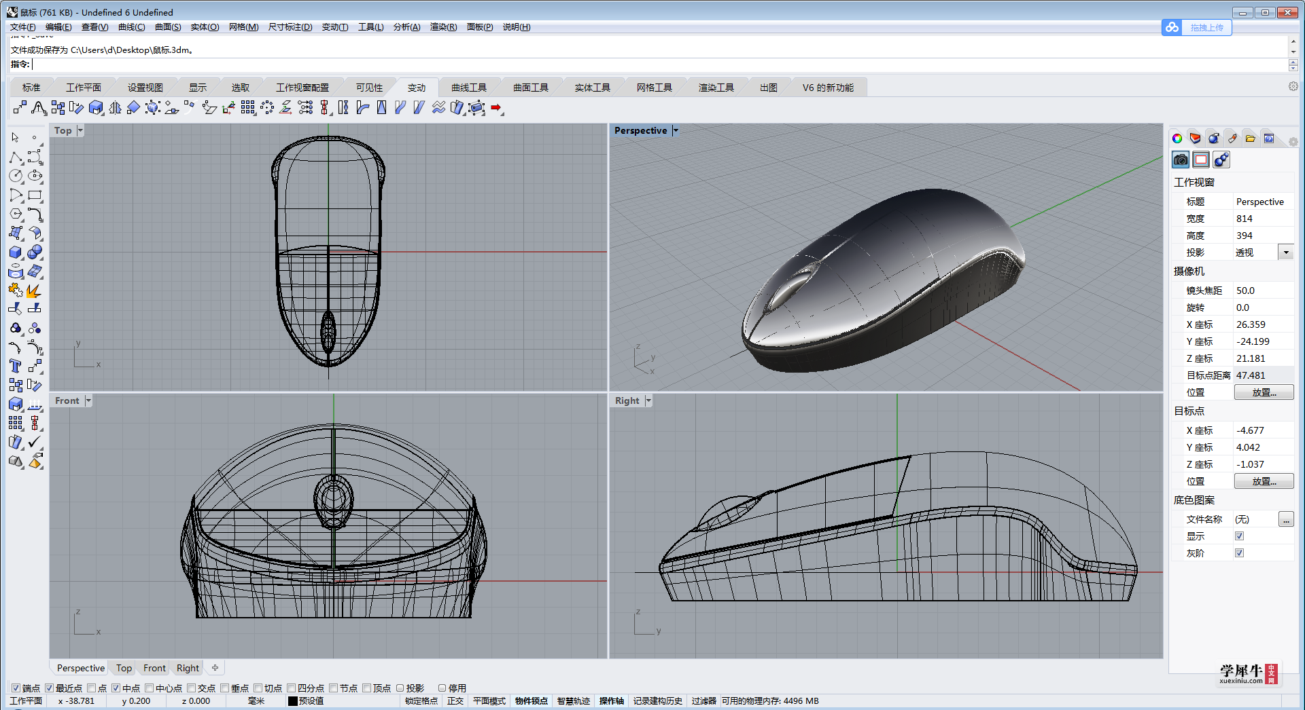
Task: Select the Circle tool in sidebar
Action: pyautogui.click(x=16, y=176)
